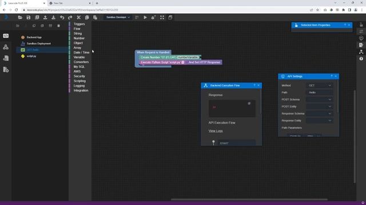Select the Scripting block category
The height and width of the screenshot is (205, 366).
(79, 81)
